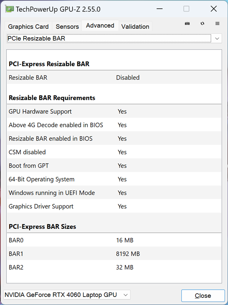Screen dimensions: 228x305
Task: Click the PCI-Express BAR Sizes heading
Action: [42, 227]
